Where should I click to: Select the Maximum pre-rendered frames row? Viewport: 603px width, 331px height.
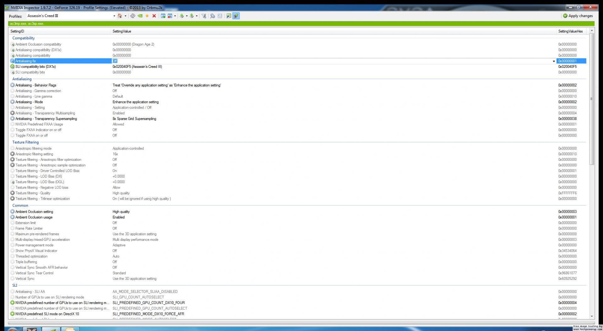[297, 234]
